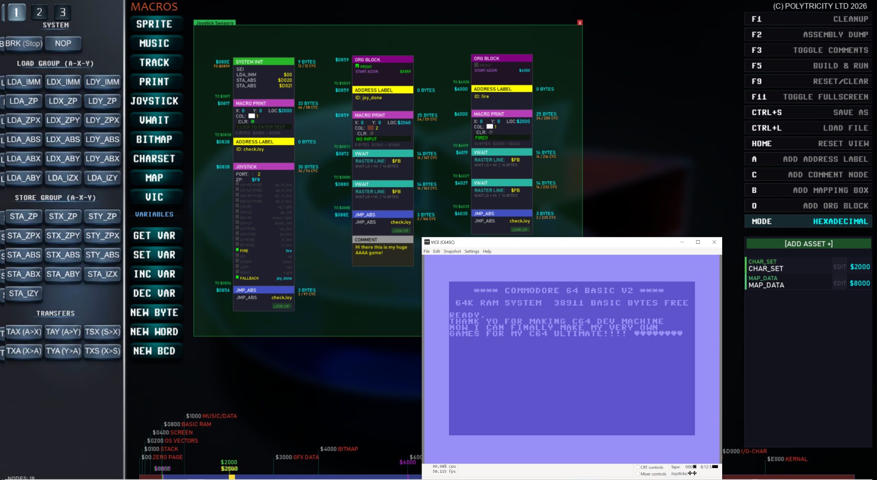
Task: Click LOOK UP in the $0856 JMP_ABS node
Action: 281,306
